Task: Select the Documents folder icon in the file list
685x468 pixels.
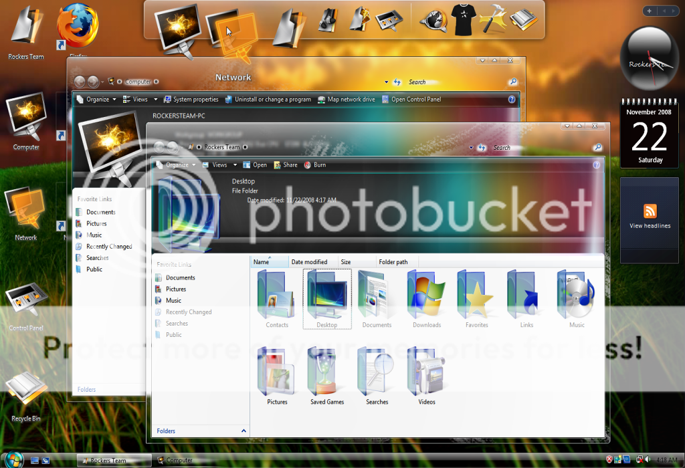Action: pos(377,300)
